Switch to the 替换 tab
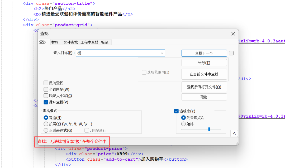The height and width of the screenshot is (168, 285). [x=55, y=42]
